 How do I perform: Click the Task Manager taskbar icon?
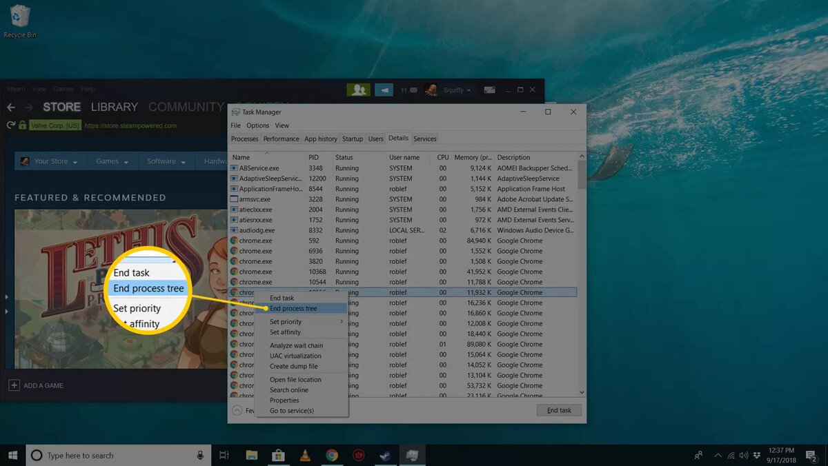click(412, 455)
